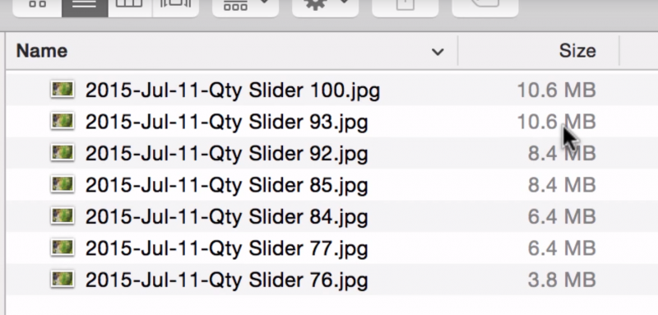Toggle sort order chevron in Name header
Screen dimensions: 658x315
tap(438, 52)
